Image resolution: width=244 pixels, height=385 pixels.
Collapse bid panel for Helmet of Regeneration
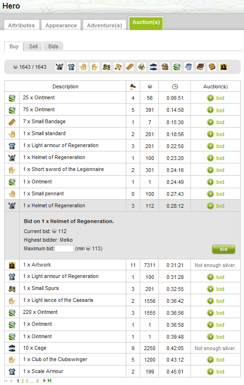click(x=216, y=206)
